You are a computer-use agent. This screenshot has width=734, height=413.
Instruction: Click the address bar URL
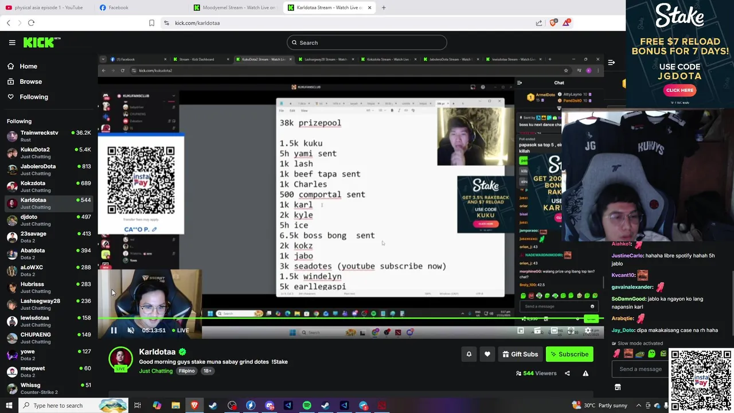point(197,23)
